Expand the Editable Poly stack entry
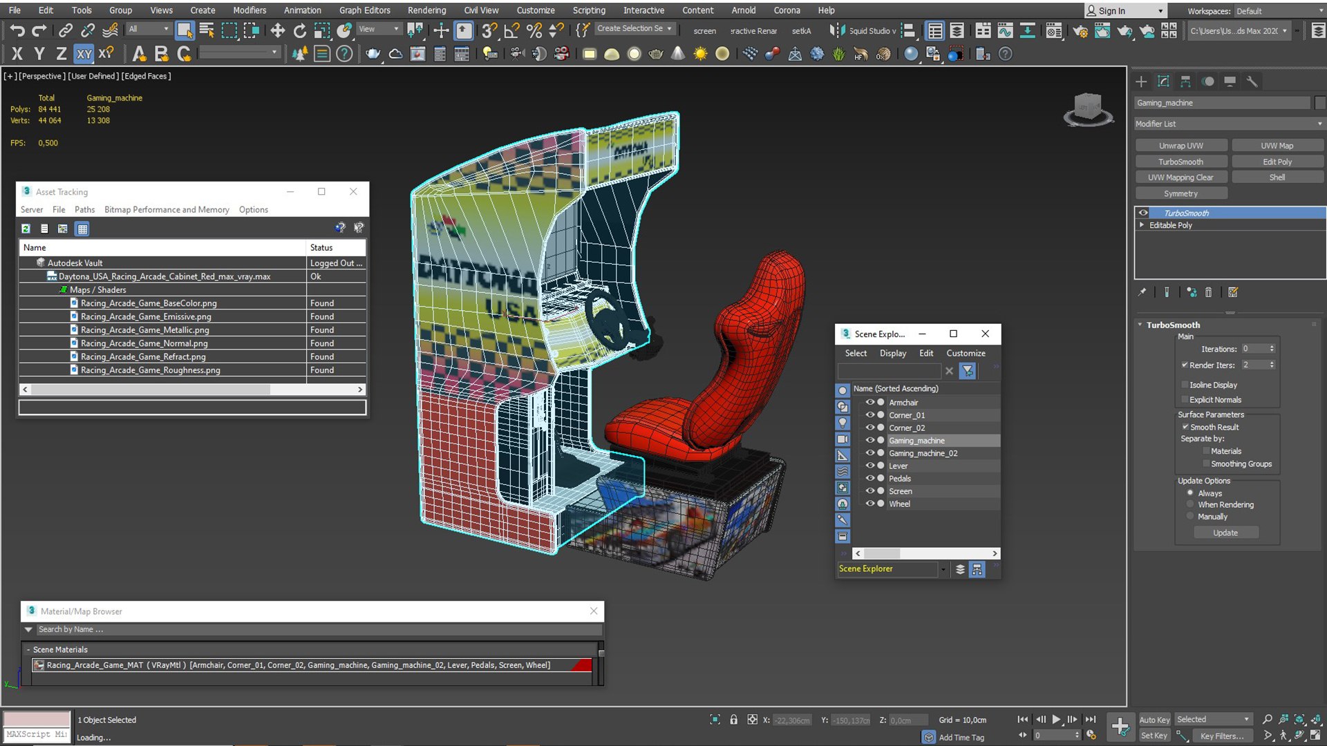1327x746 pixels. tap(1142, 225)
